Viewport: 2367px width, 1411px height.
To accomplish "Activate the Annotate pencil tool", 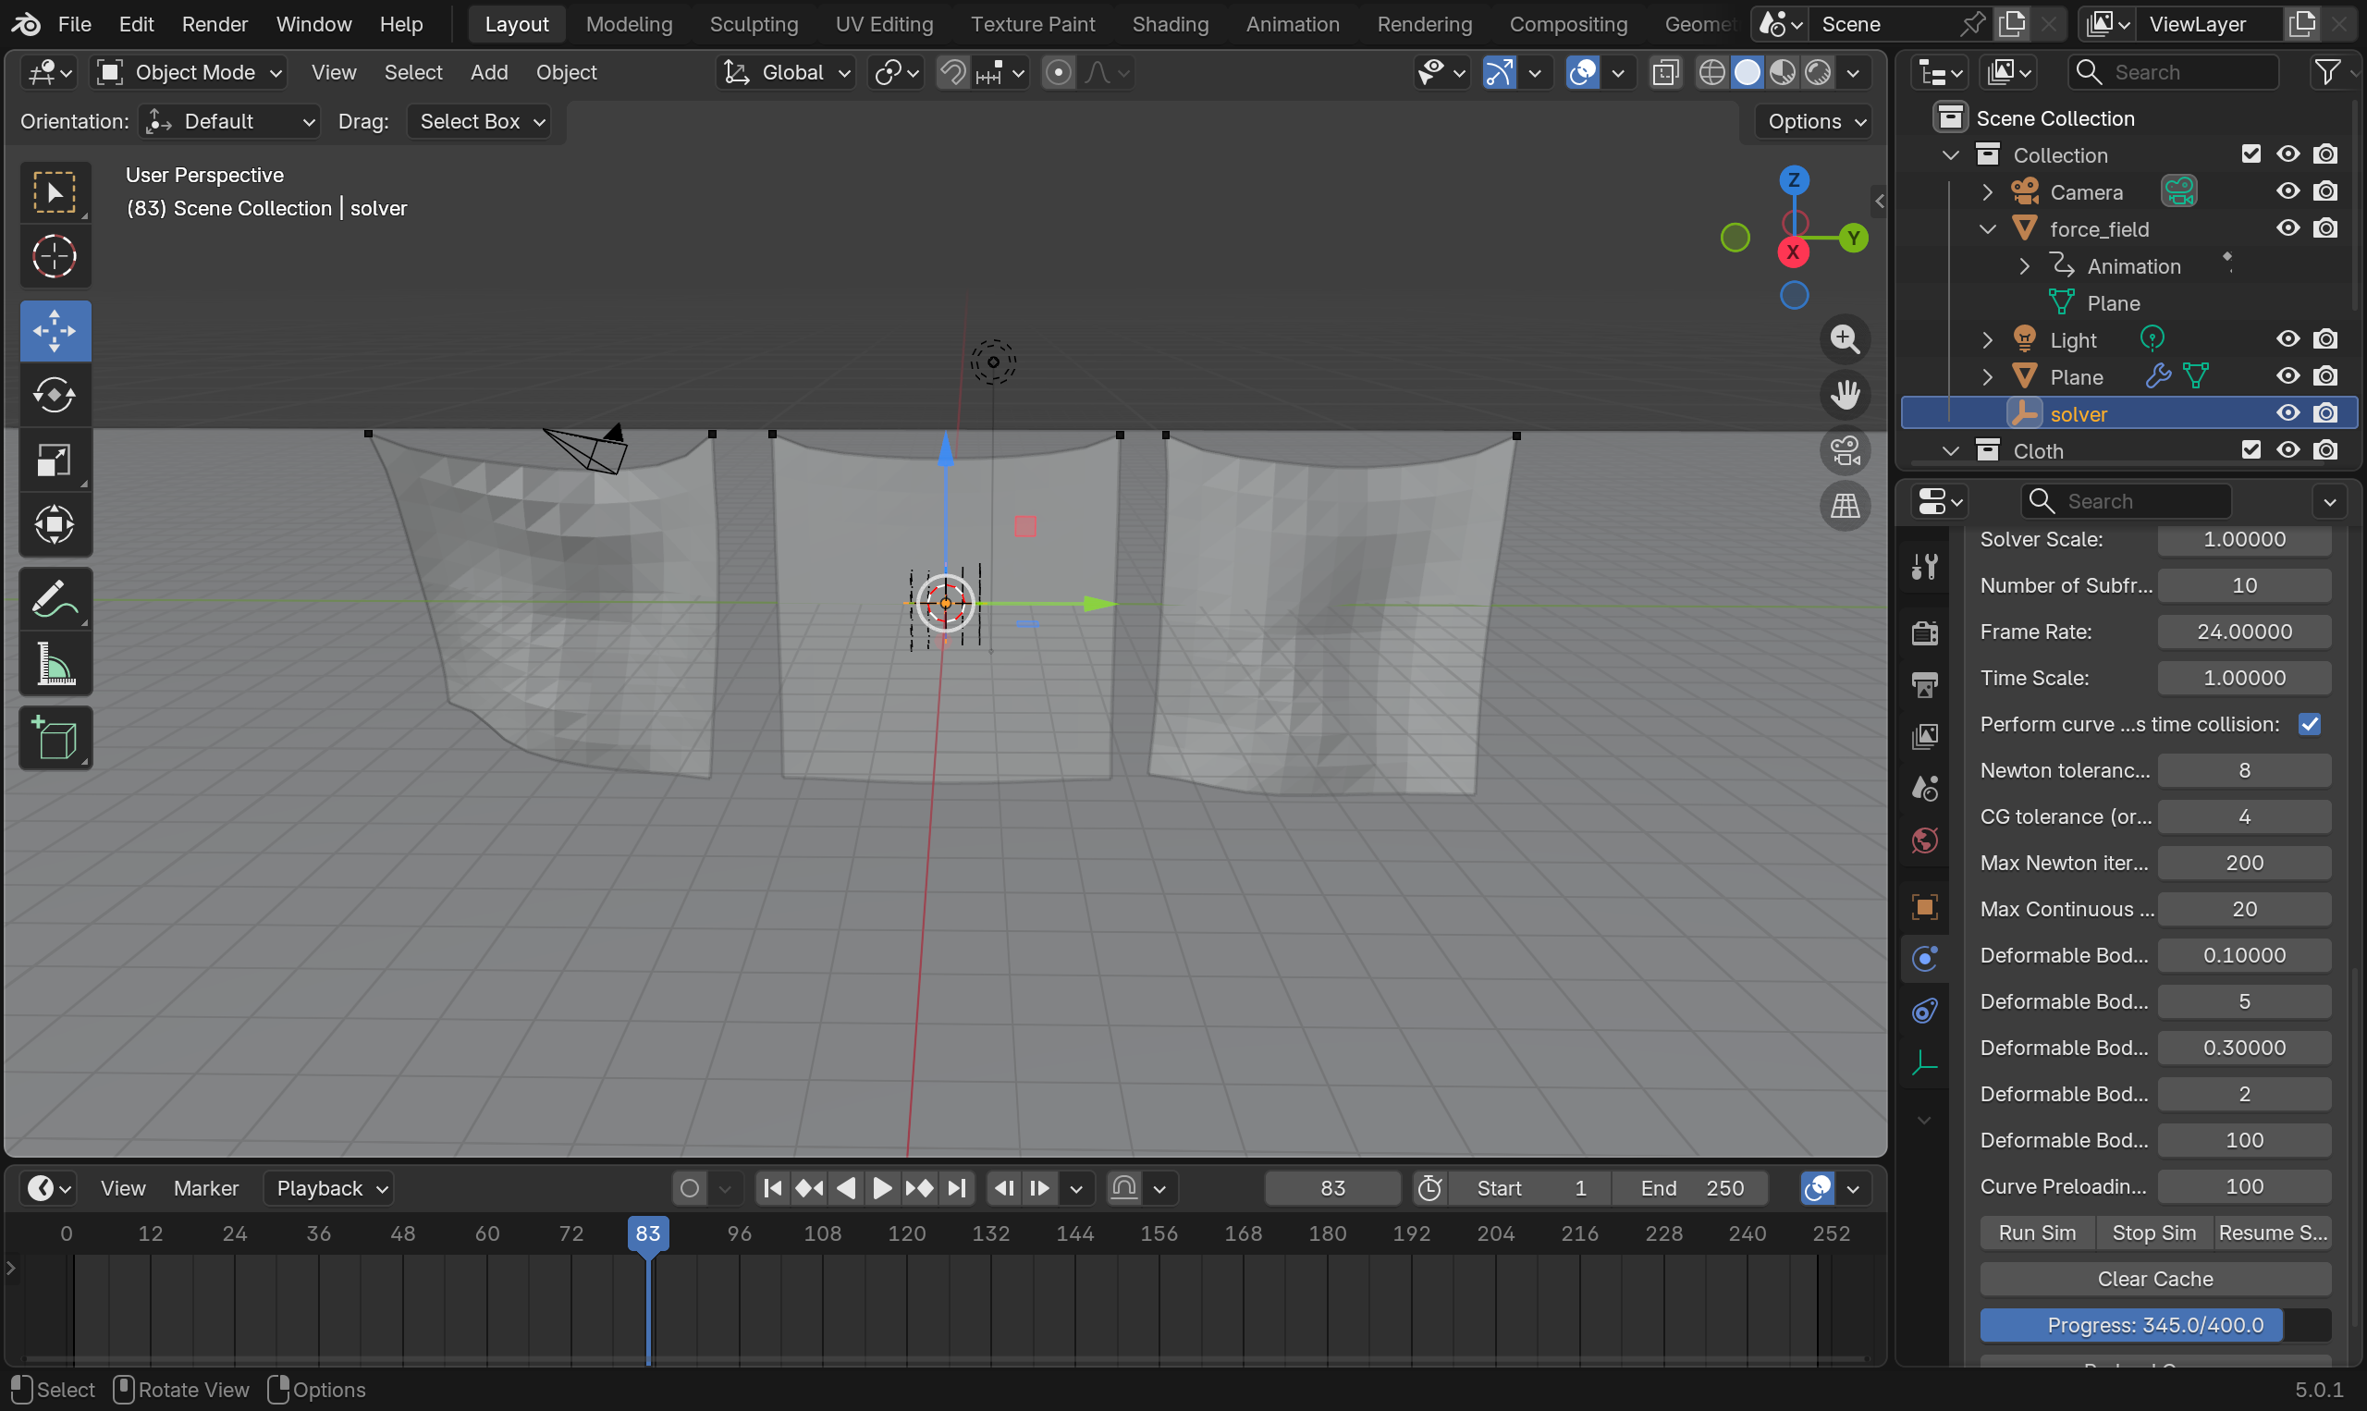I will pyautogui.click(x=55, y=599).
